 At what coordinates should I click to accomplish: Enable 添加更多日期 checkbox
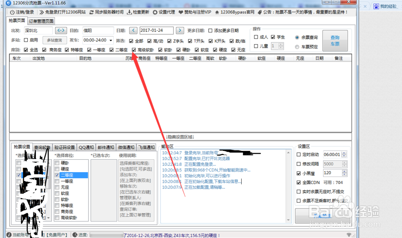tap(210, 31)
